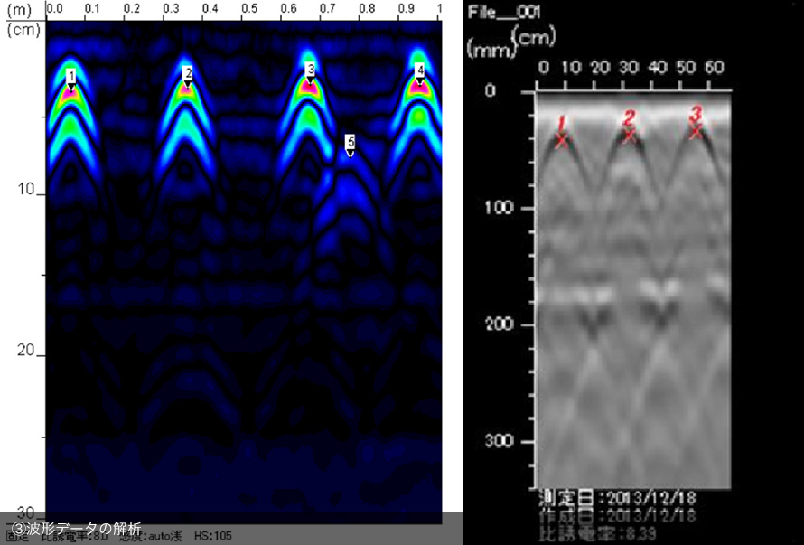This screenshot has height=545, width=804.
Task: Click red X marker 1 on grayscale scan
Action: tap(561, 140)
